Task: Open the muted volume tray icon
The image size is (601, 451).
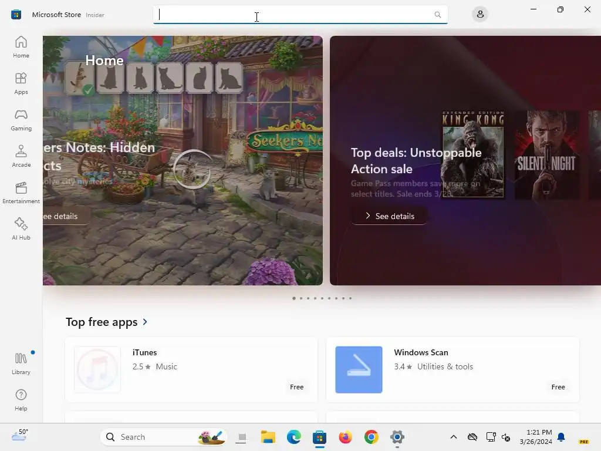Action: (506, 437)
